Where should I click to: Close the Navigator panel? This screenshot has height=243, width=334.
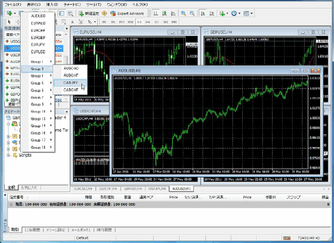[67, 111]
